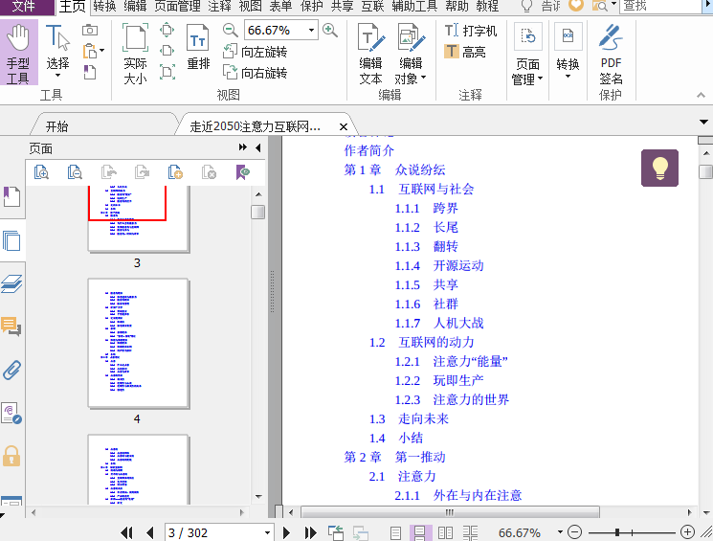Zoom out using ribbon magnifier minus
The image size is (713, 541).
230,31
